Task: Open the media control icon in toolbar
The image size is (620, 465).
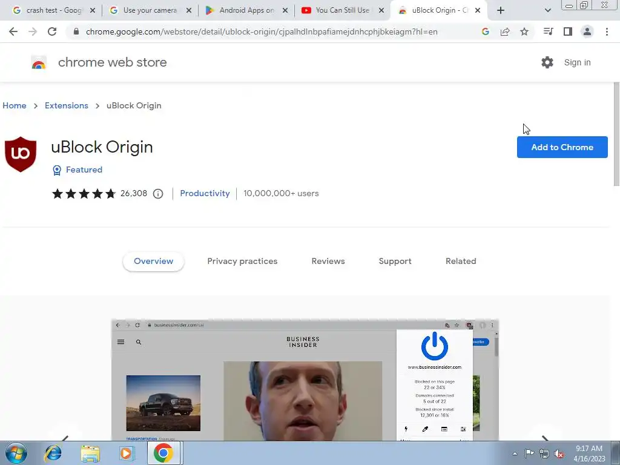Action: pyautogui.click(x=548, y=31)
